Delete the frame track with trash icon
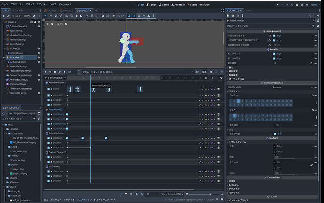 tap(218, 89)
